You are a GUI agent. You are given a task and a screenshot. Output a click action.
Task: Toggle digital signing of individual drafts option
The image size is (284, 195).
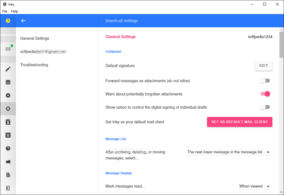[265, 107]
